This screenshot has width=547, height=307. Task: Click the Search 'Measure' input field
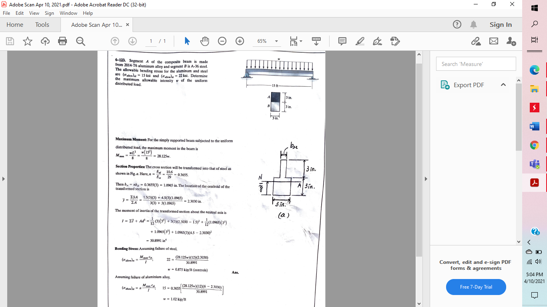tap(476, 64)
